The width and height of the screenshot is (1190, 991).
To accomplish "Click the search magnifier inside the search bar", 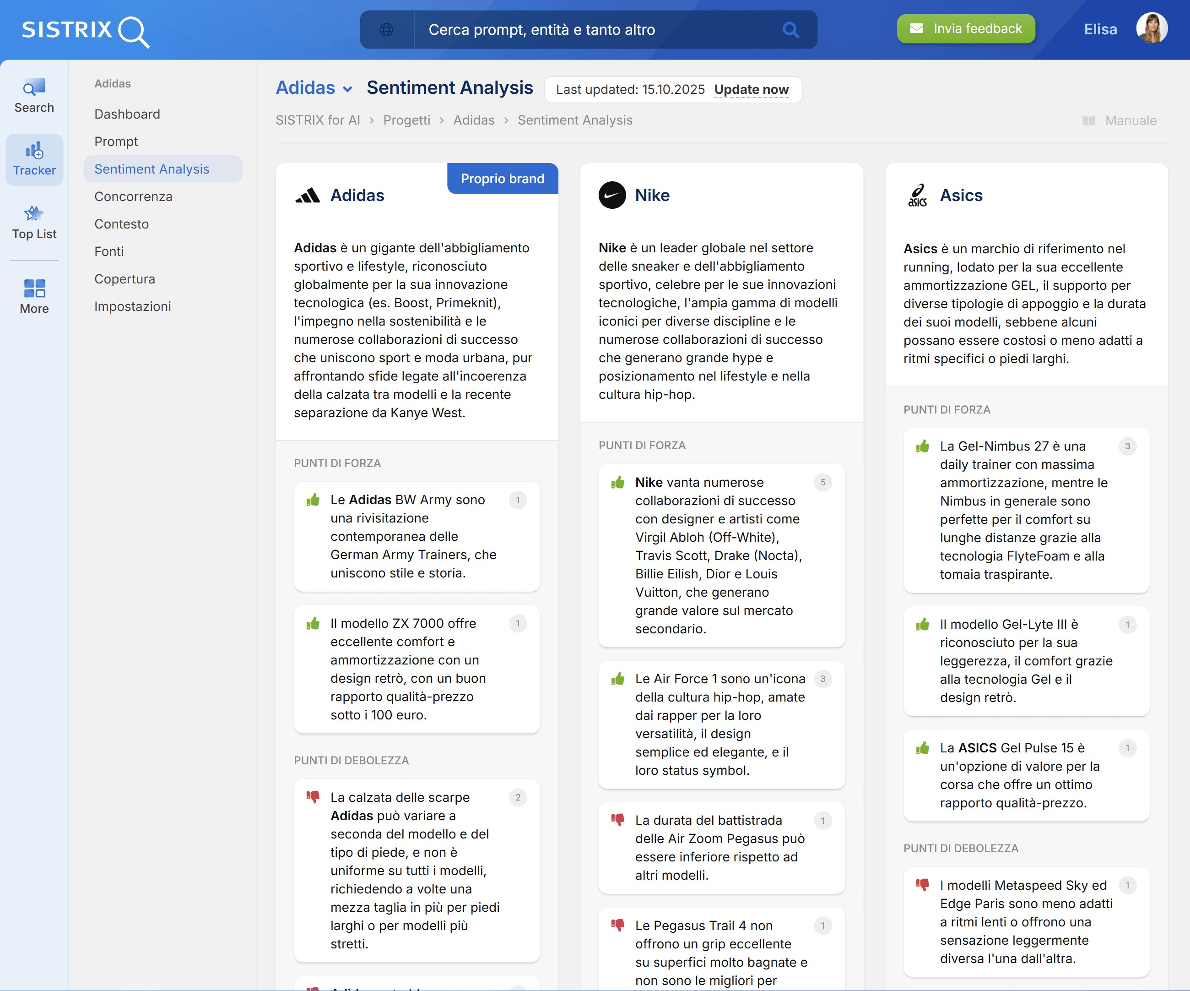I will (790, 29).
